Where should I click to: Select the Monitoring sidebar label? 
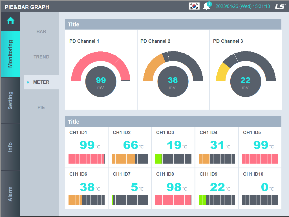(x=10, y=53)
